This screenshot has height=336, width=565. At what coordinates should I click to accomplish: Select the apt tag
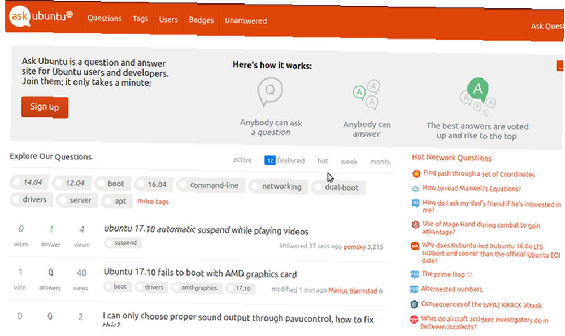116,201
